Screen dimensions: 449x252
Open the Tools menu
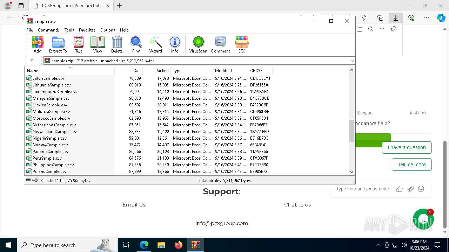pyautogui.click(x=69, y=30)
